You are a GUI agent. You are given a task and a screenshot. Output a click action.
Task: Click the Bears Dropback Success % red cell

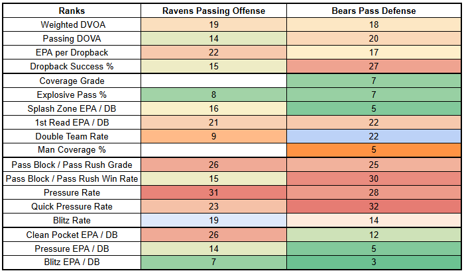tap(376, 67)
